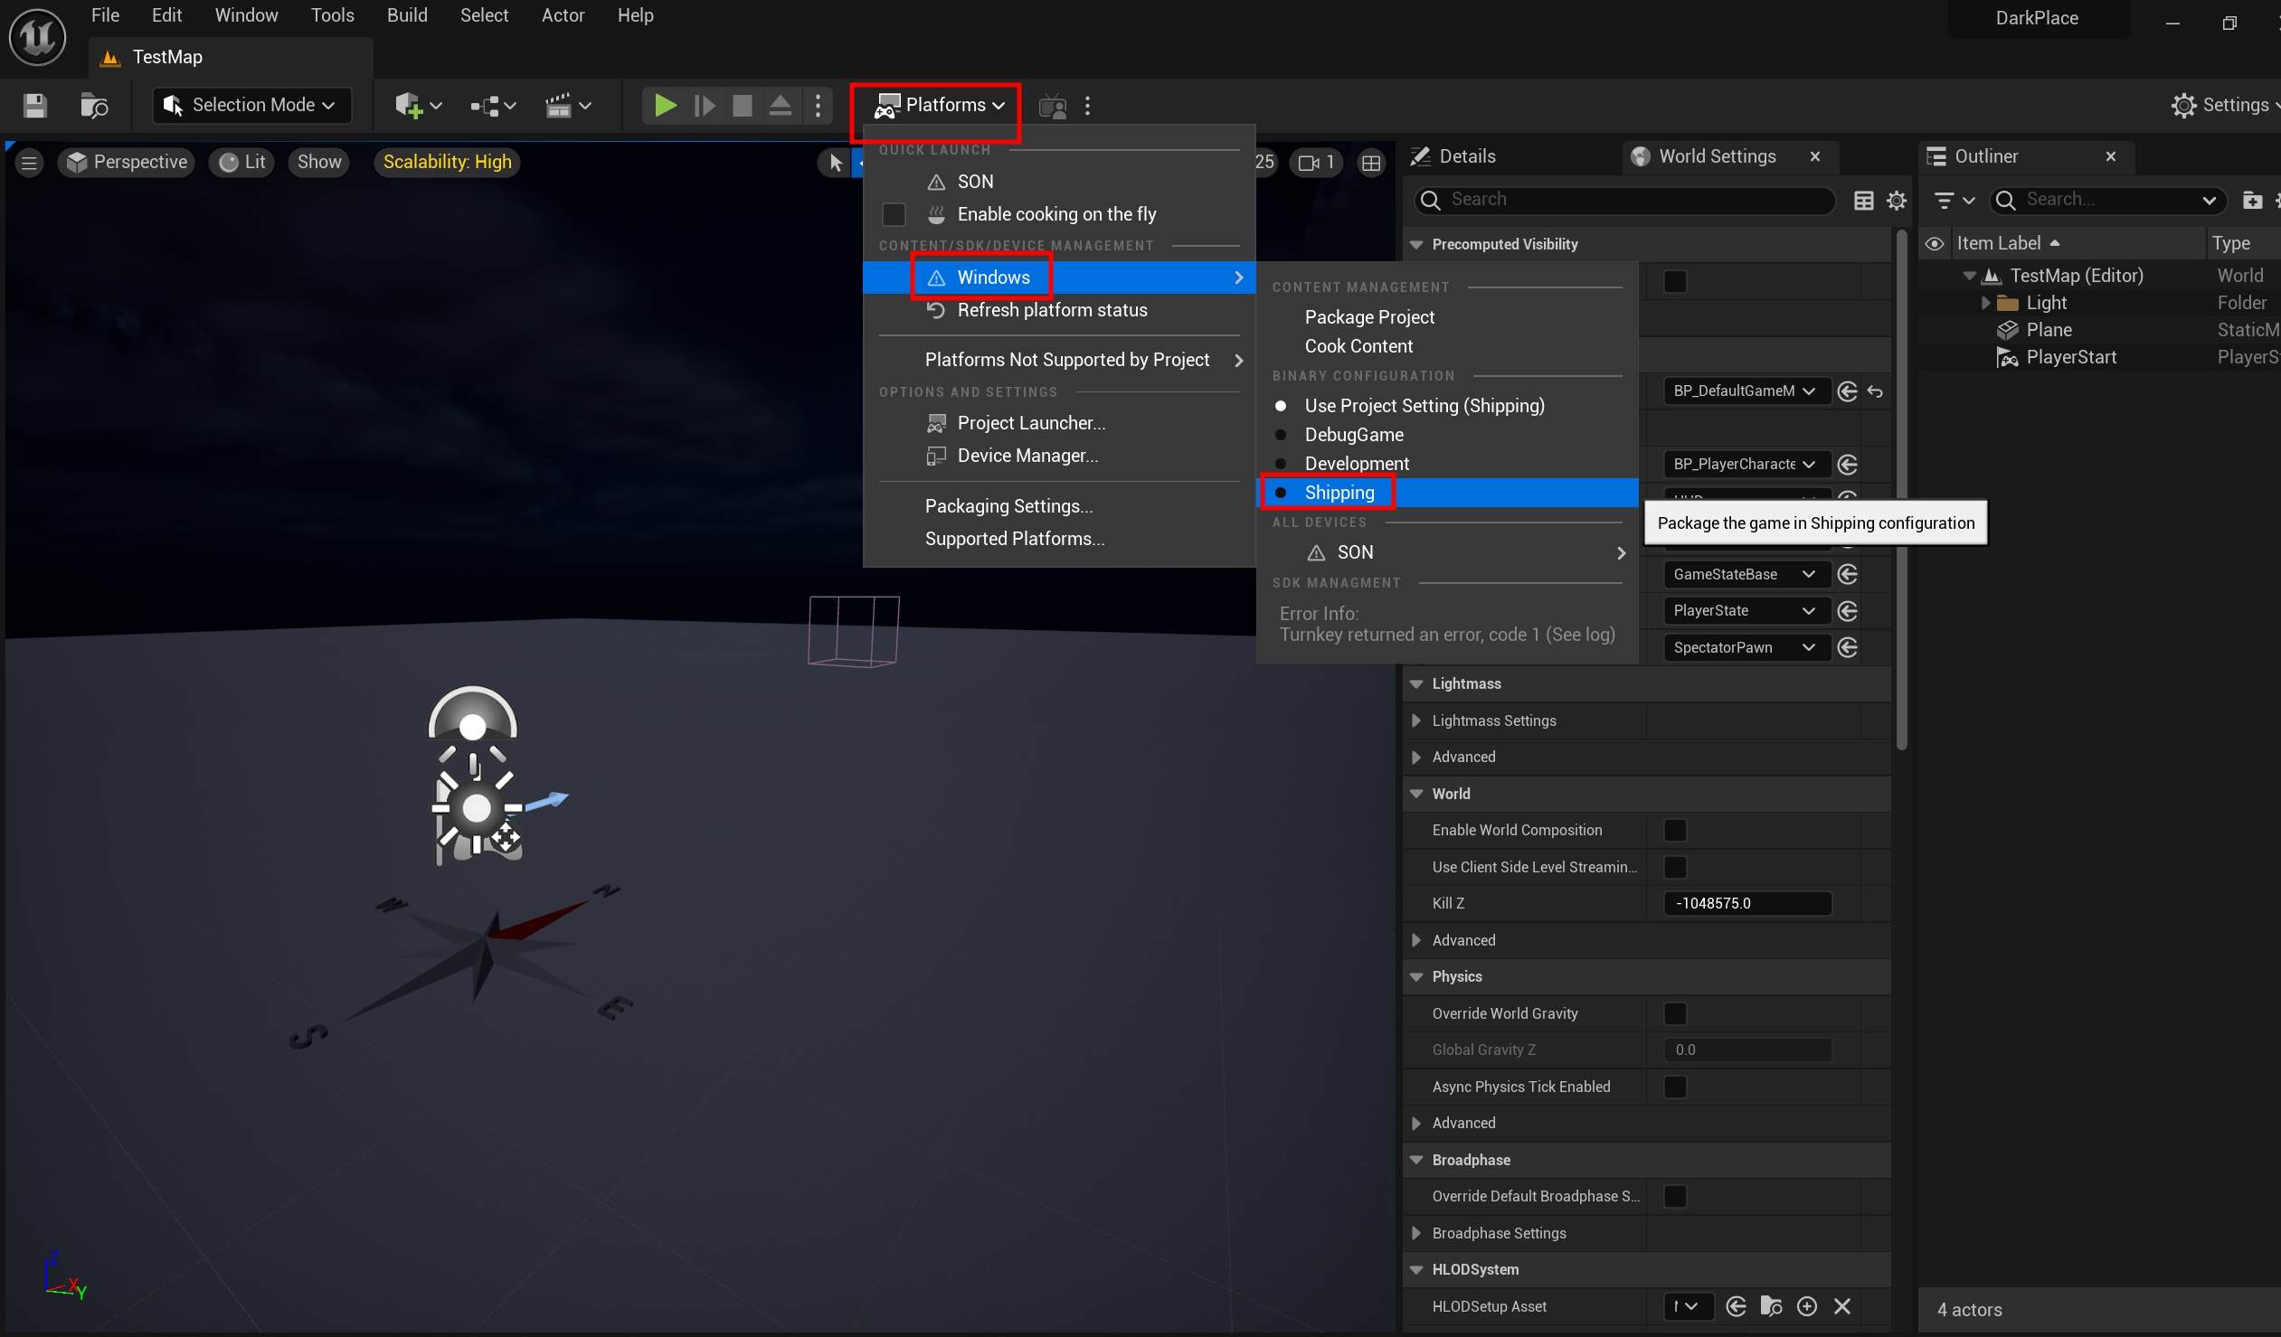Close the World Settings tab
Image resolution: width=2281 pixels, height=1337 pixels.
pos(1815,156)
